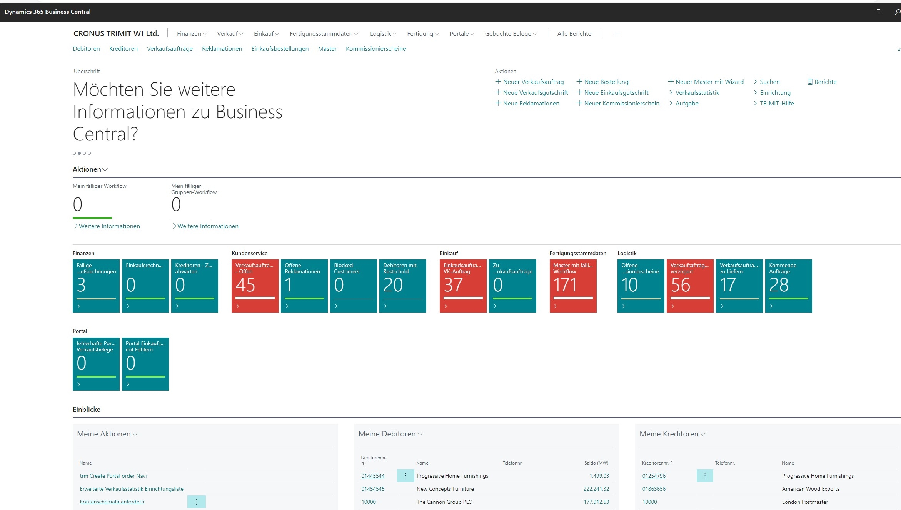Select the fourth headline carousel dot
This screenshot has width=901, height=510.
point(89,153)
